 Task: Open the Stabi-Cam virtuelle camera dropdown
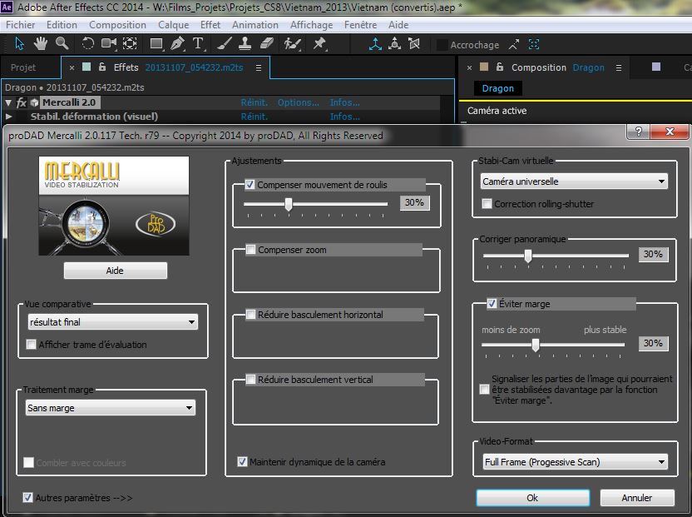[574, 181]
